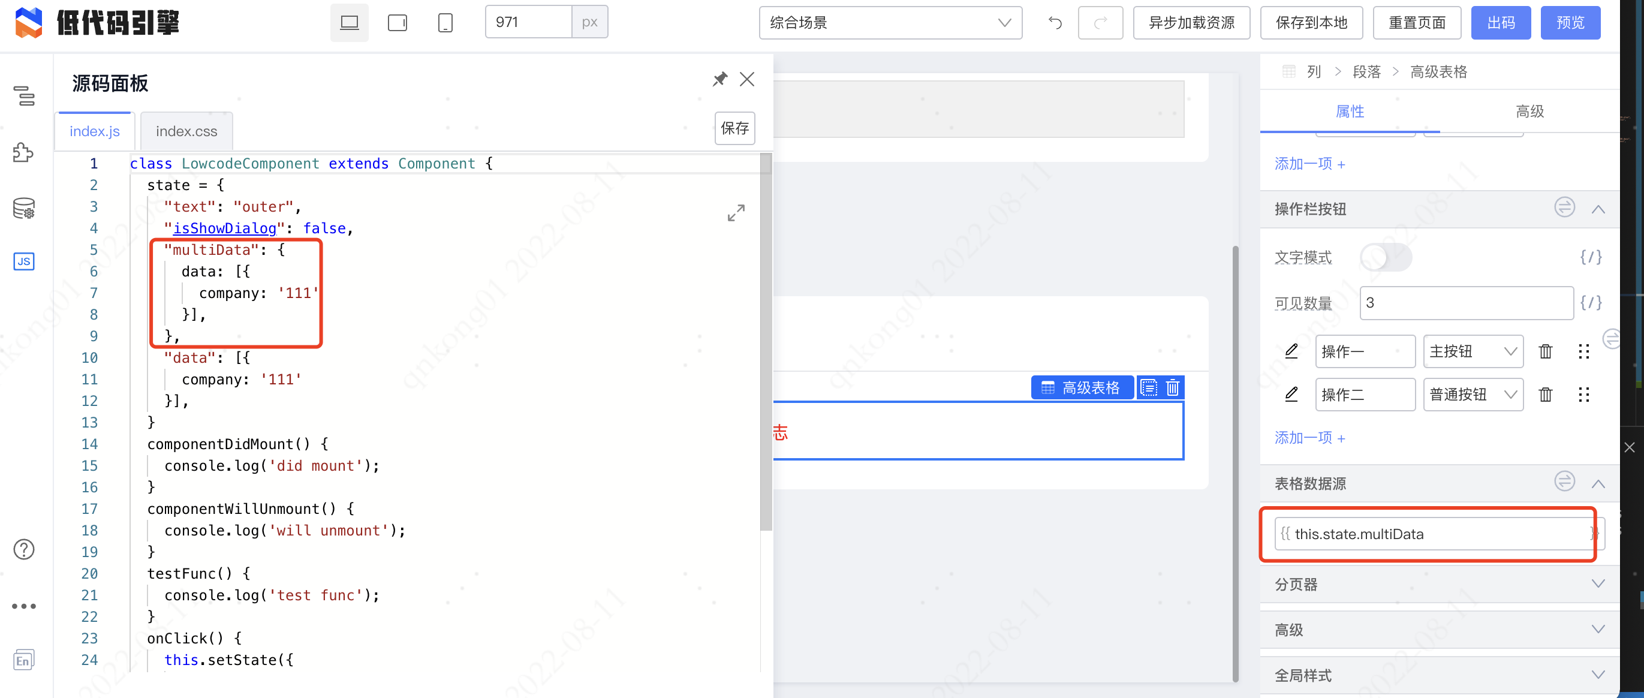Open the 普通按钮 button type dropdown

point(1473,395)
